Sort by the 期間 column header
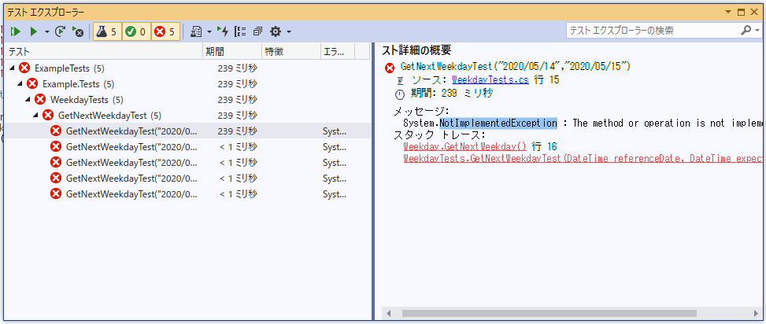 click(x=232, y=51)
